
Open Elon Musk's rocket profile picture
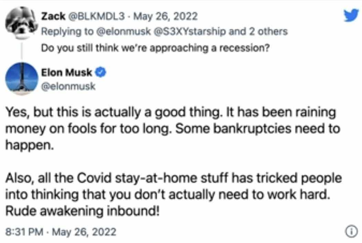(x=22, y=79)
